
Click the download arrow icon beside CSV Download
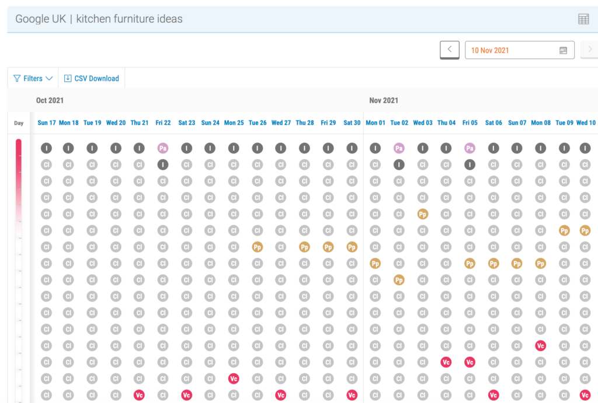coord(68,78)
